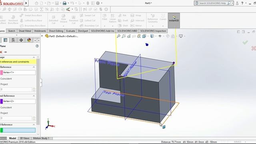Screen dimensions: 256x144
Task: Expand the Part3 flyout feature tree
Action: tap(42, 36)
